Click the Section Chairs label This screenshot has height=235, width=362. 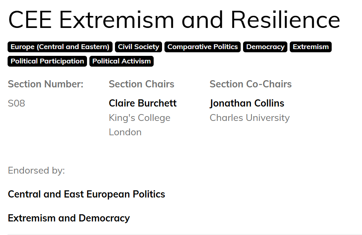click(141, 84)
